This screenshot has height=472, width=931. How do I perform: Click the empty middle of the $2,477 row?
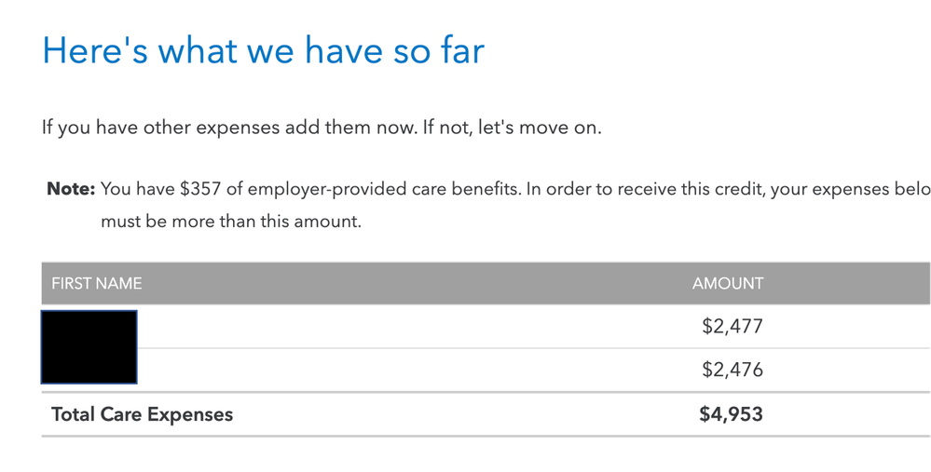tap(416, 326)
